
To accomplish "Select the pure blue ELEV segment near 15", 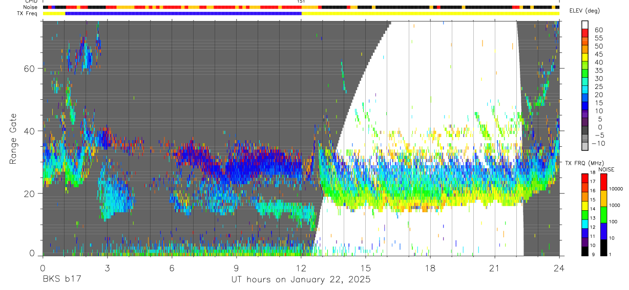I will (x=585, y=107).
